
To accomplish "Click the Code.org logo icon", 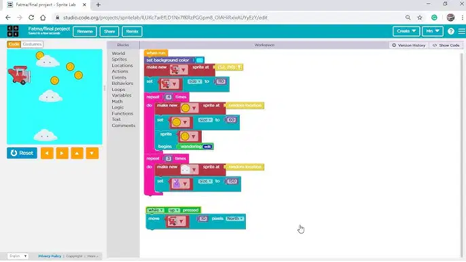I will pos(13,31).
